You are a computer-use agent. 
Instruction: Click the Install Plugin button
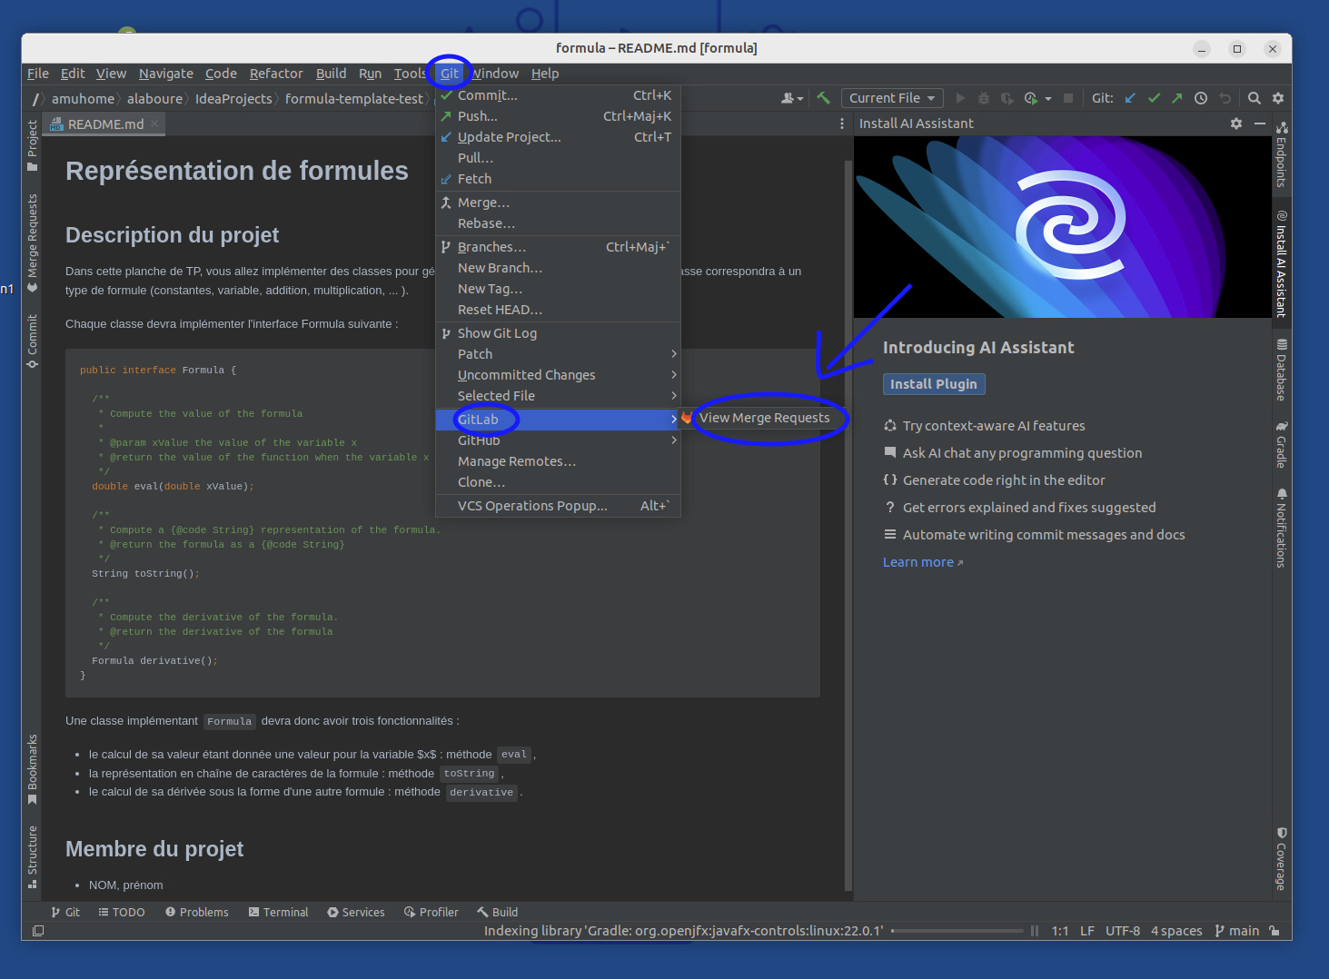coord(934,384)
